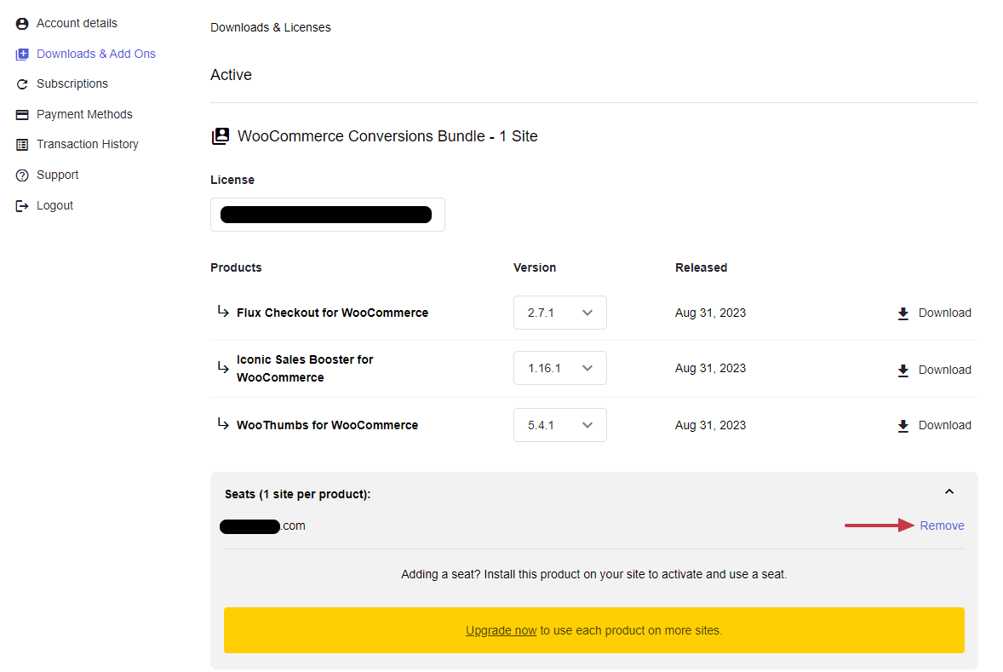Click the License key field
This screenshot has width=1003, height=672.
click(327, 215)
